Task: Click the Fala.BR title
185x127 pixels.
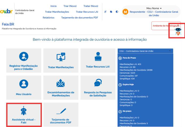Action: pos(8,24)
